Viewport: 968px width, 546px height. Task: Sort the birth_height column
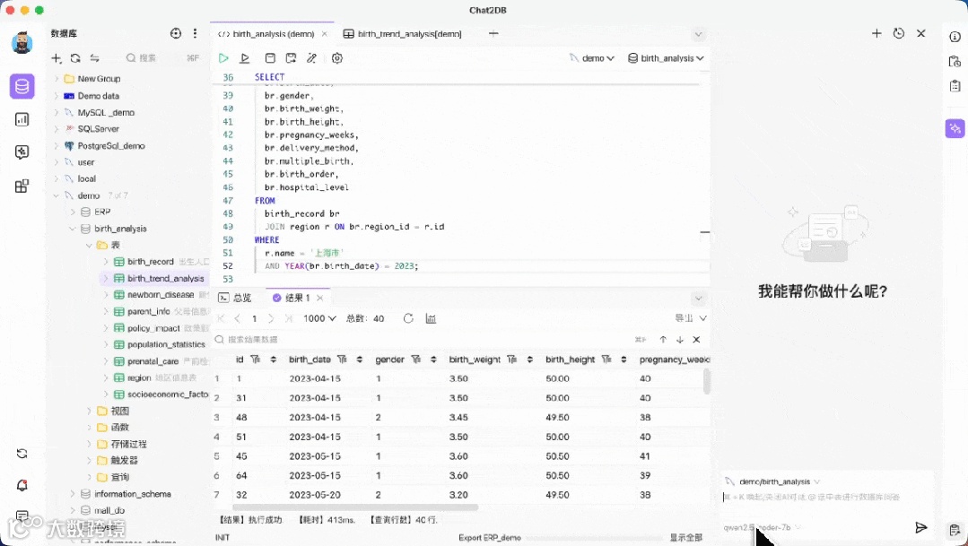624,359
